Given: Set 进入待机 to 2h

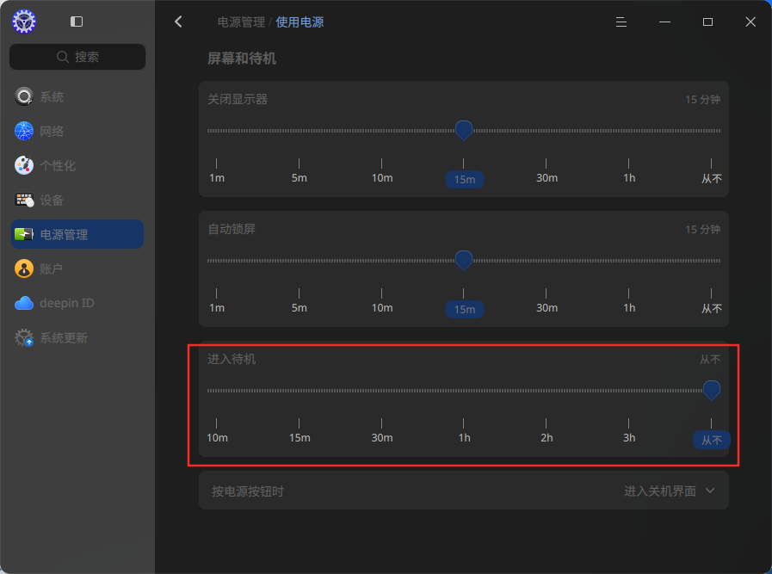Looking at the screenshot, I should point(547,438).
